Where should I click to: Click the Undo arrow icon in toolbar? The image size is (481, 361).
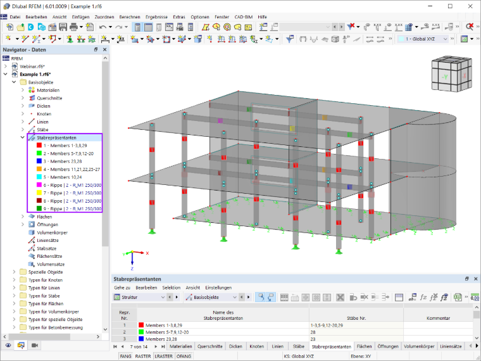103,27
